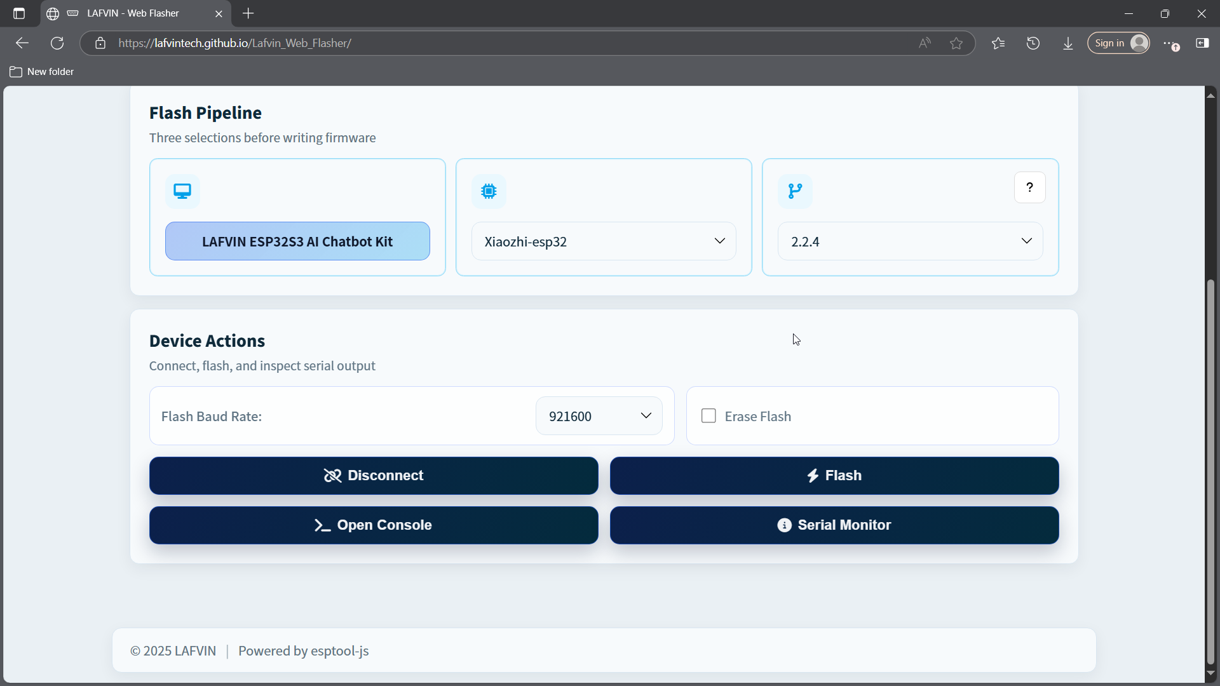Open Read Aloud in address bar
Viewport: 1220px width, 686px height.
pyautogui.click(x=925, y=43)
